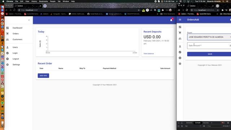
Task: Open new tab in right Chrome window
Action: pyautogui.click(x=217, y=6)
